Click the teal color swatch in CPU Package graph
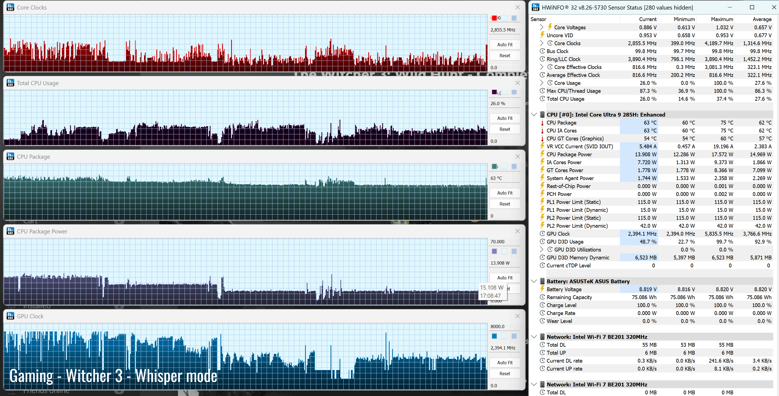Image resolution: width=779 pixels, height=396 pixels. pos(494,167)
